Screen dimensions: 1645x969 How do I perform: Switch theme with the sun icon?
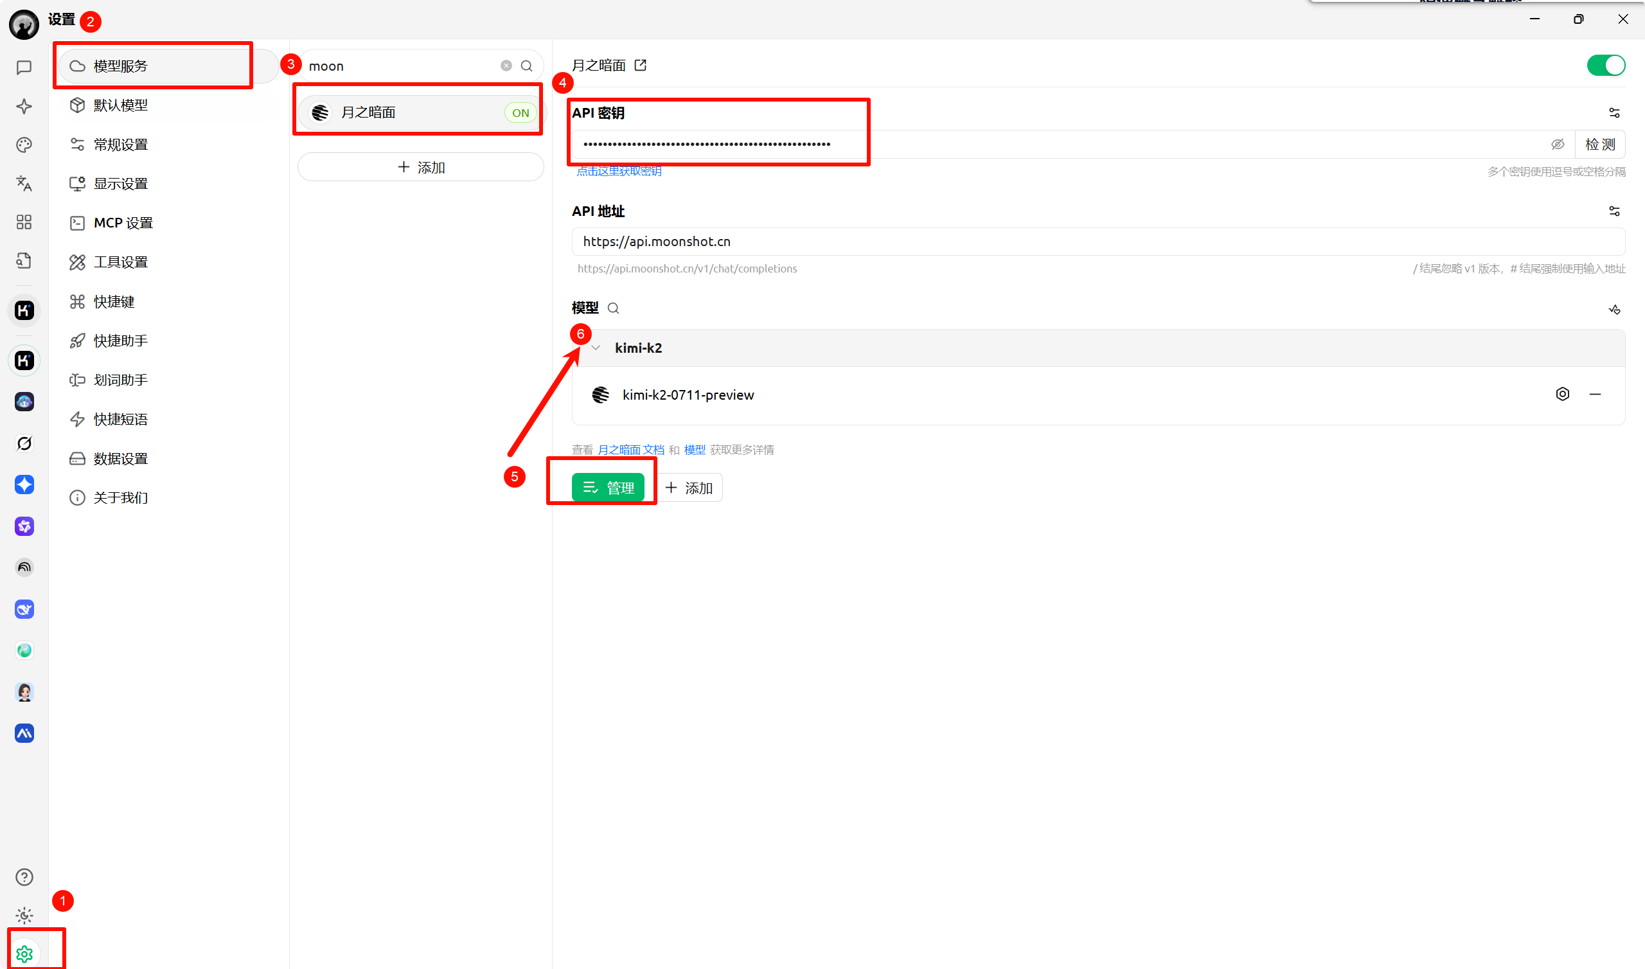[x=24, y=916]
